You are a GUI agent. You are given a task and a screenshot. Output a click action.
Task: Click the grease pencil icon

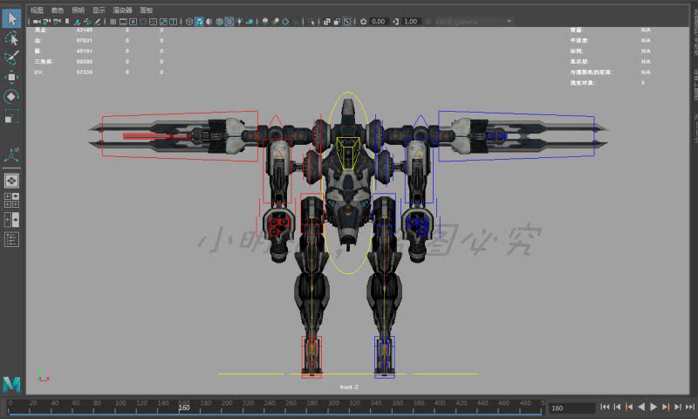(x=97, y=21)
